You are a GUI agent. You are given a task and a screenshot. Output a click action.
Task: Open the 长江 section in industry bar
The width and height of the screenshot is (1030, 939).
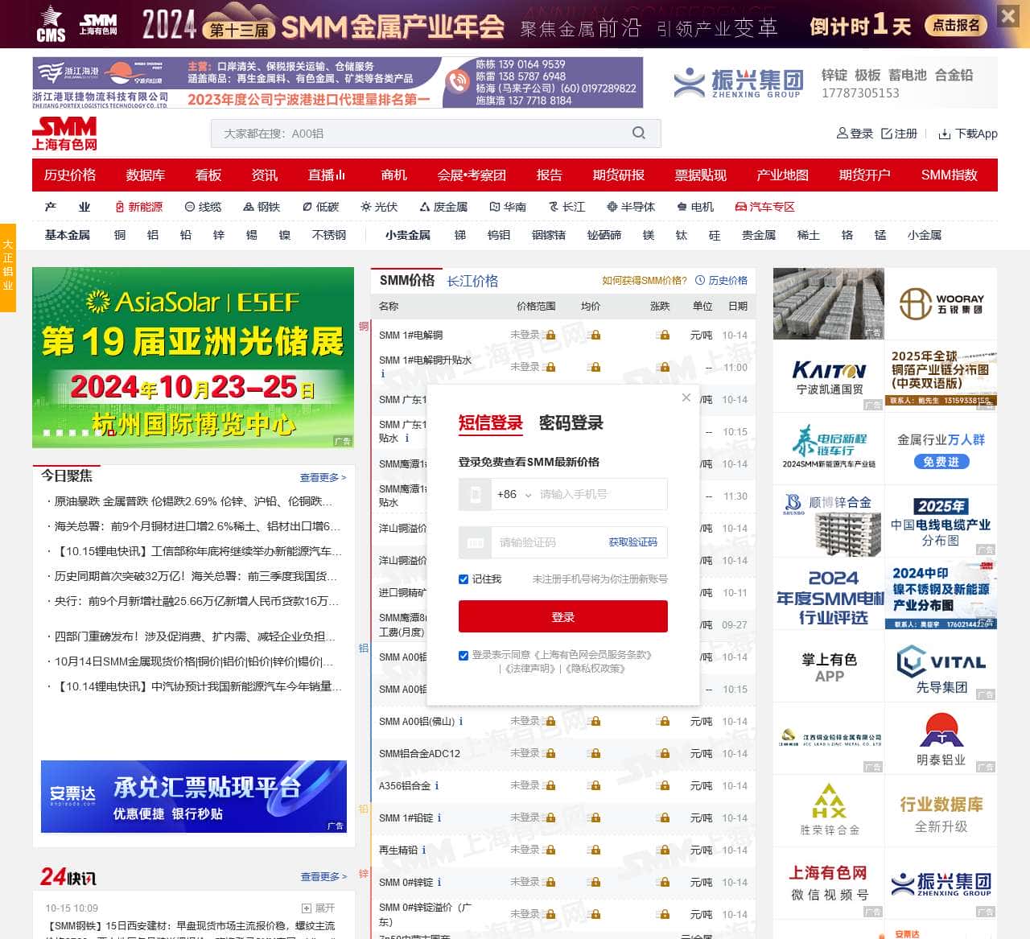566,207
